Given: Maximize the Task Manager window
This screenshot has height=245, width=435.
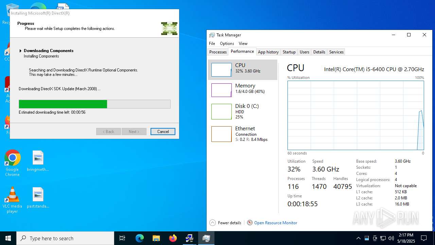Looking at the screenshot, I should click(409, 35).
